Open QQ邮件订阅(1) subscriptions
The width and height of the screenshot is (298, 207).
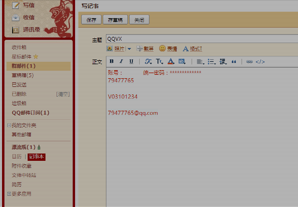(30, 113)
